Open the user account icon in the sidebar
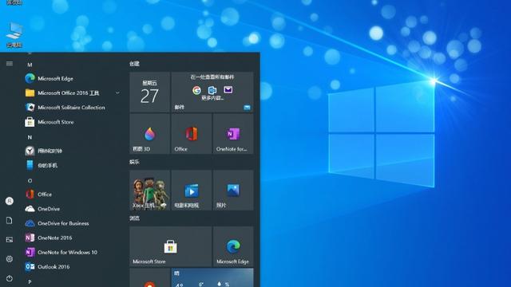The width and height of the screenshot is (511, 287). [10, 201]
